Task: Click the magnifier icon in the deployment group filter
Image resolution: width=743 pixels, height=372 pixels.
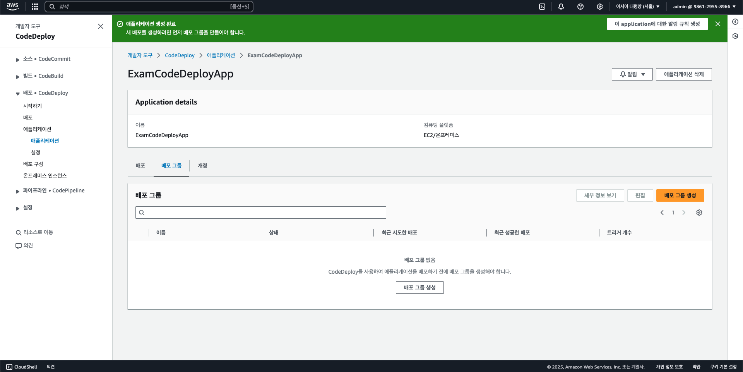Action: [x=142, y=213]
